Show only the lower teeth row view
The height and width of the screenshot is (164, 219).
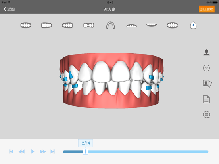point(152,25)
